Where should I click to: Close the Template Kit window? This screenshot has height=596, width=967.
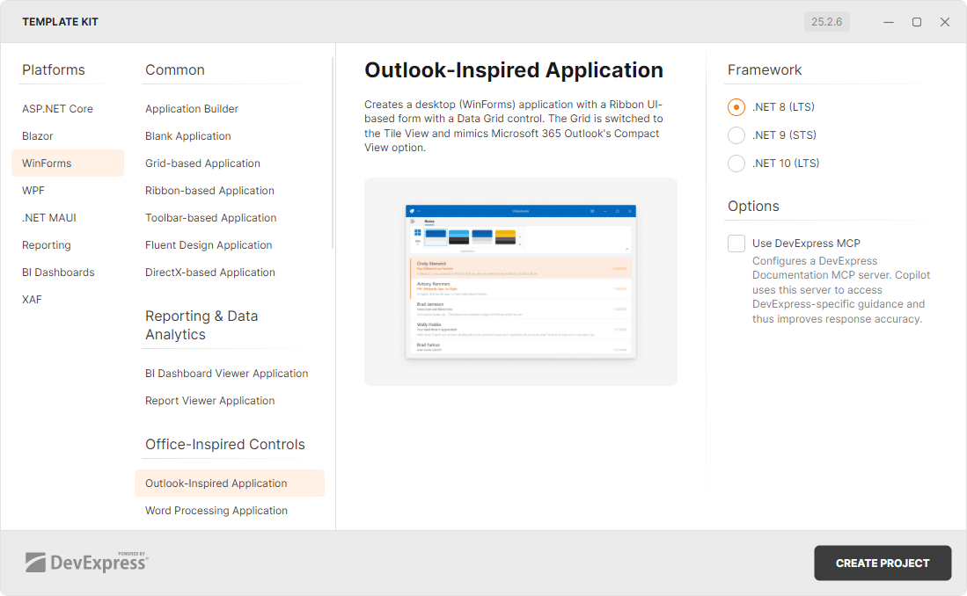945,22
